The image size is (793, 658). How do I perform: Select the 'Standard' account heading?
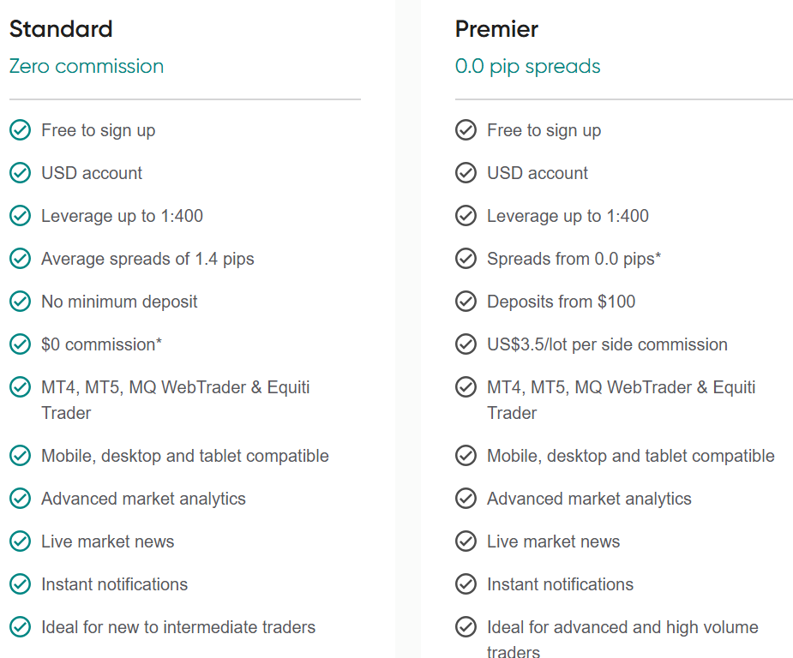pos(61,29)
